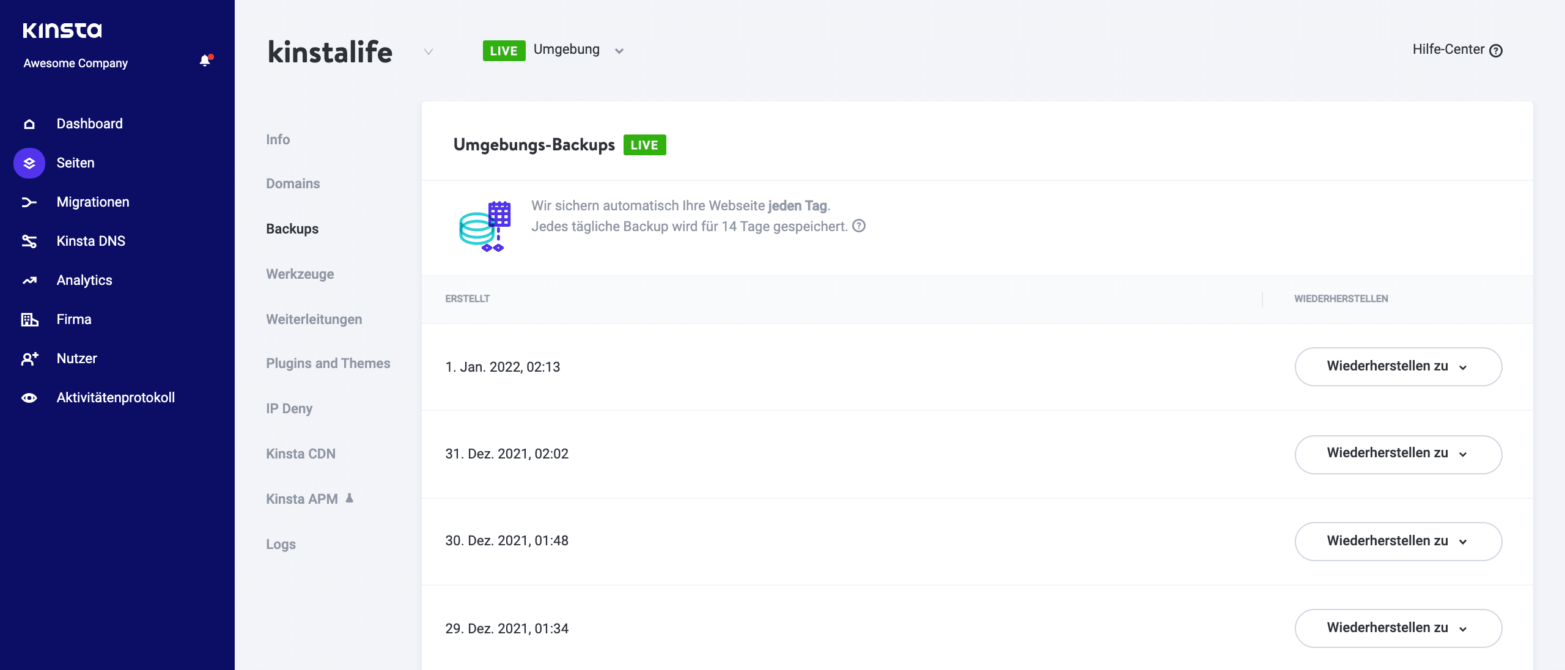Image resolution: width=1565 pixels, height=670 pixels.
Task: Click the help icon beside Hilfe-Center
Action: click(x=1496, y=50)
